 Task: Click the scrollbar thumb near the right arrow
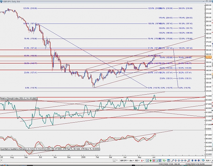click(x=114, y=161)
